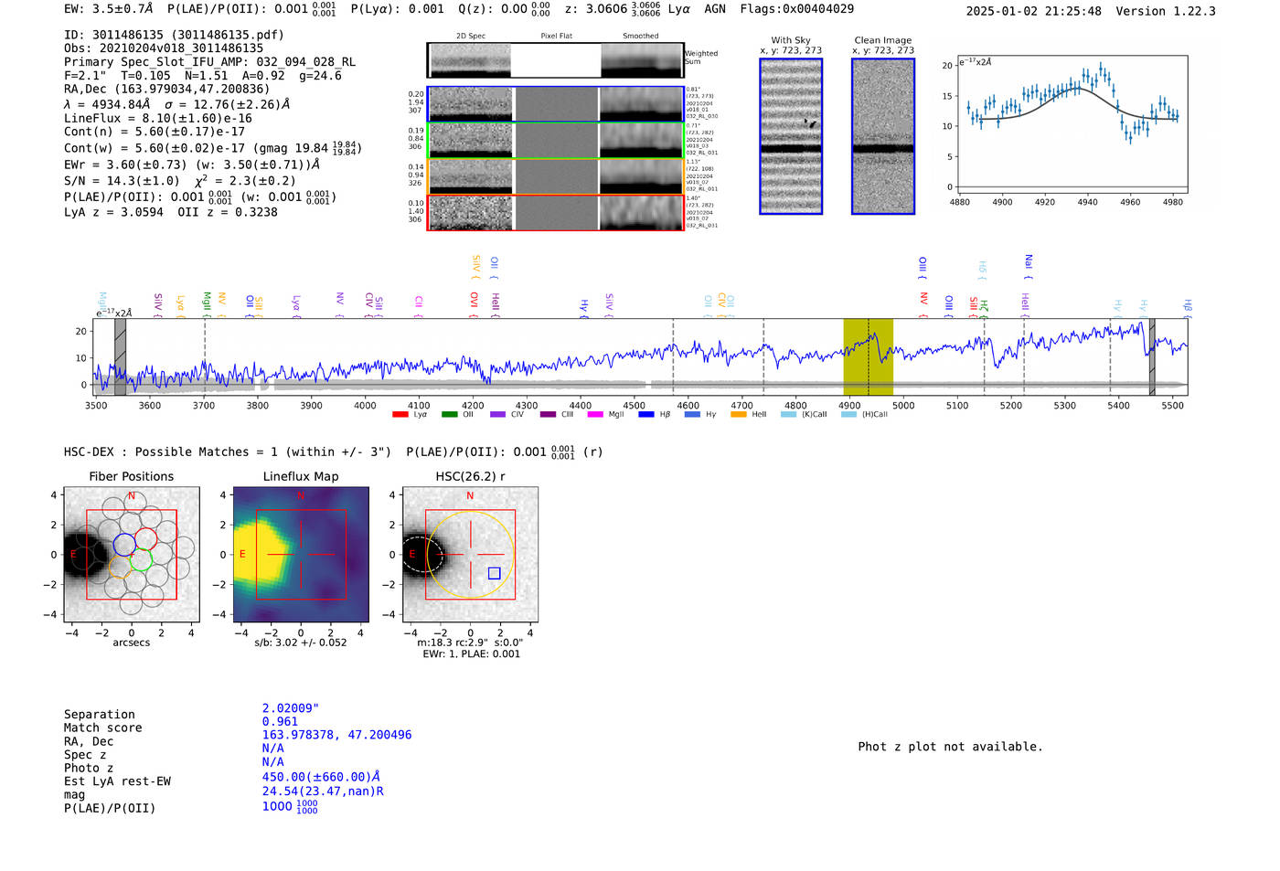This screenshot has height=871, width=1280.
Task: Select the Fiber Positions image panel
Action: pos(131,554)
